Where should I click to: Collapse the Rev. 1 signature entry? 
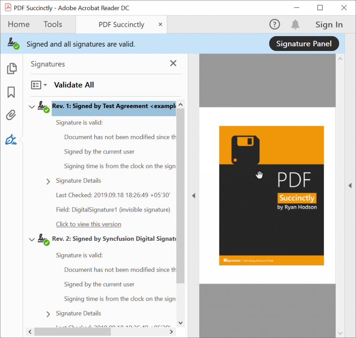(32, 107)
